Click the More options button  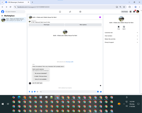click(83, 25)
